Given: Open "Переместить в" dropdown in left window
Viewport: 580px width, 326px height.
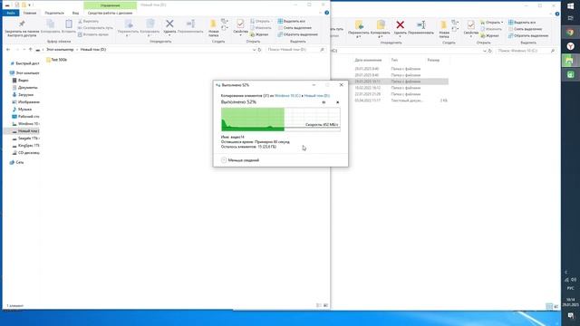Looking at the screenshot, I should (x=128, y=28).
